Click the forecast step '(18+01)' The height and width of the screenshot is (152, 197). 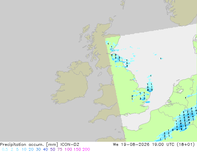coord(186,145)
